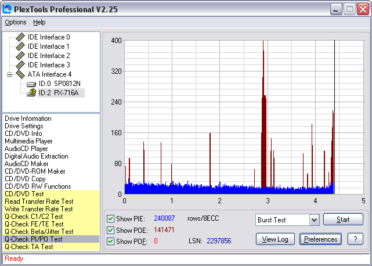This screenshot has width=372, height=266.
Task: Open the Options menu
Action: (16, 22)
